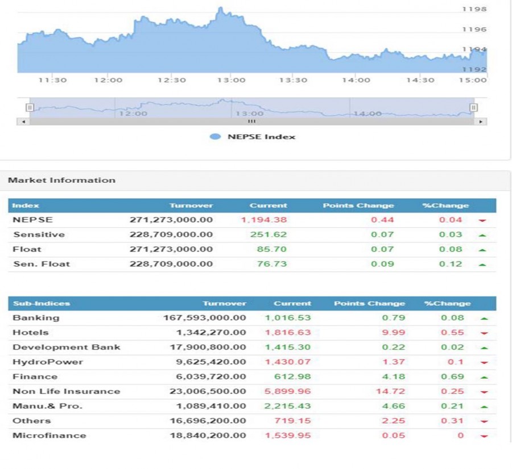Click the Market Information panel header
Screen dimensions: 512x469
tap(61, 181)
